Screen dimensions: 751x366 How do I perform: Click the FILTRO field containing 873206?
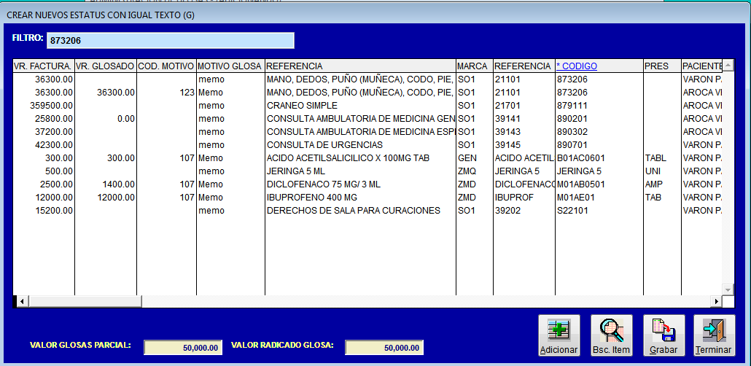coord(170,41)
